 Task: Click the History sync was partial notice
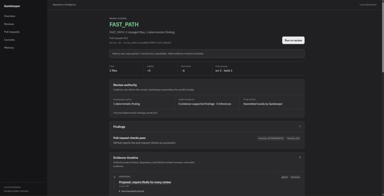pyautogui.click(x=207, y=54)
